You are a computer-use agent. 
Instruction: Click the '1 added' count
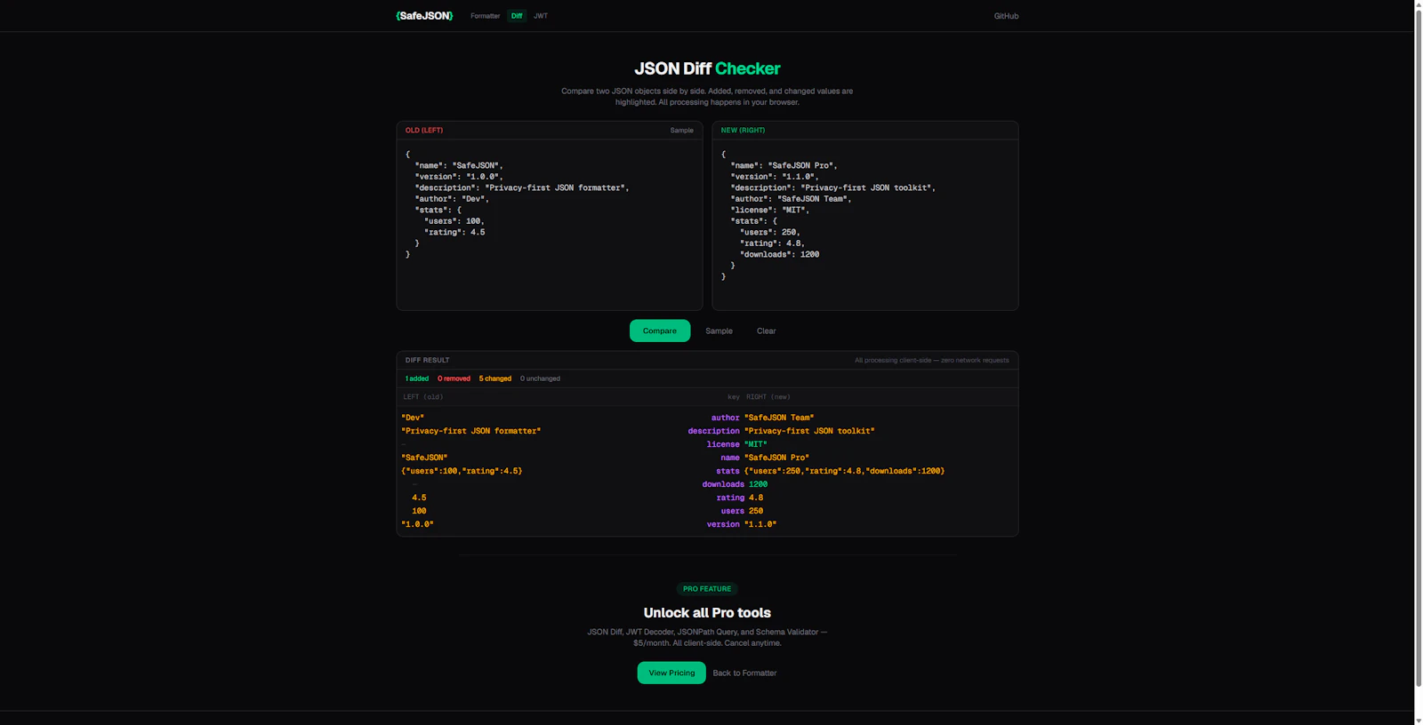pos(417,378)
